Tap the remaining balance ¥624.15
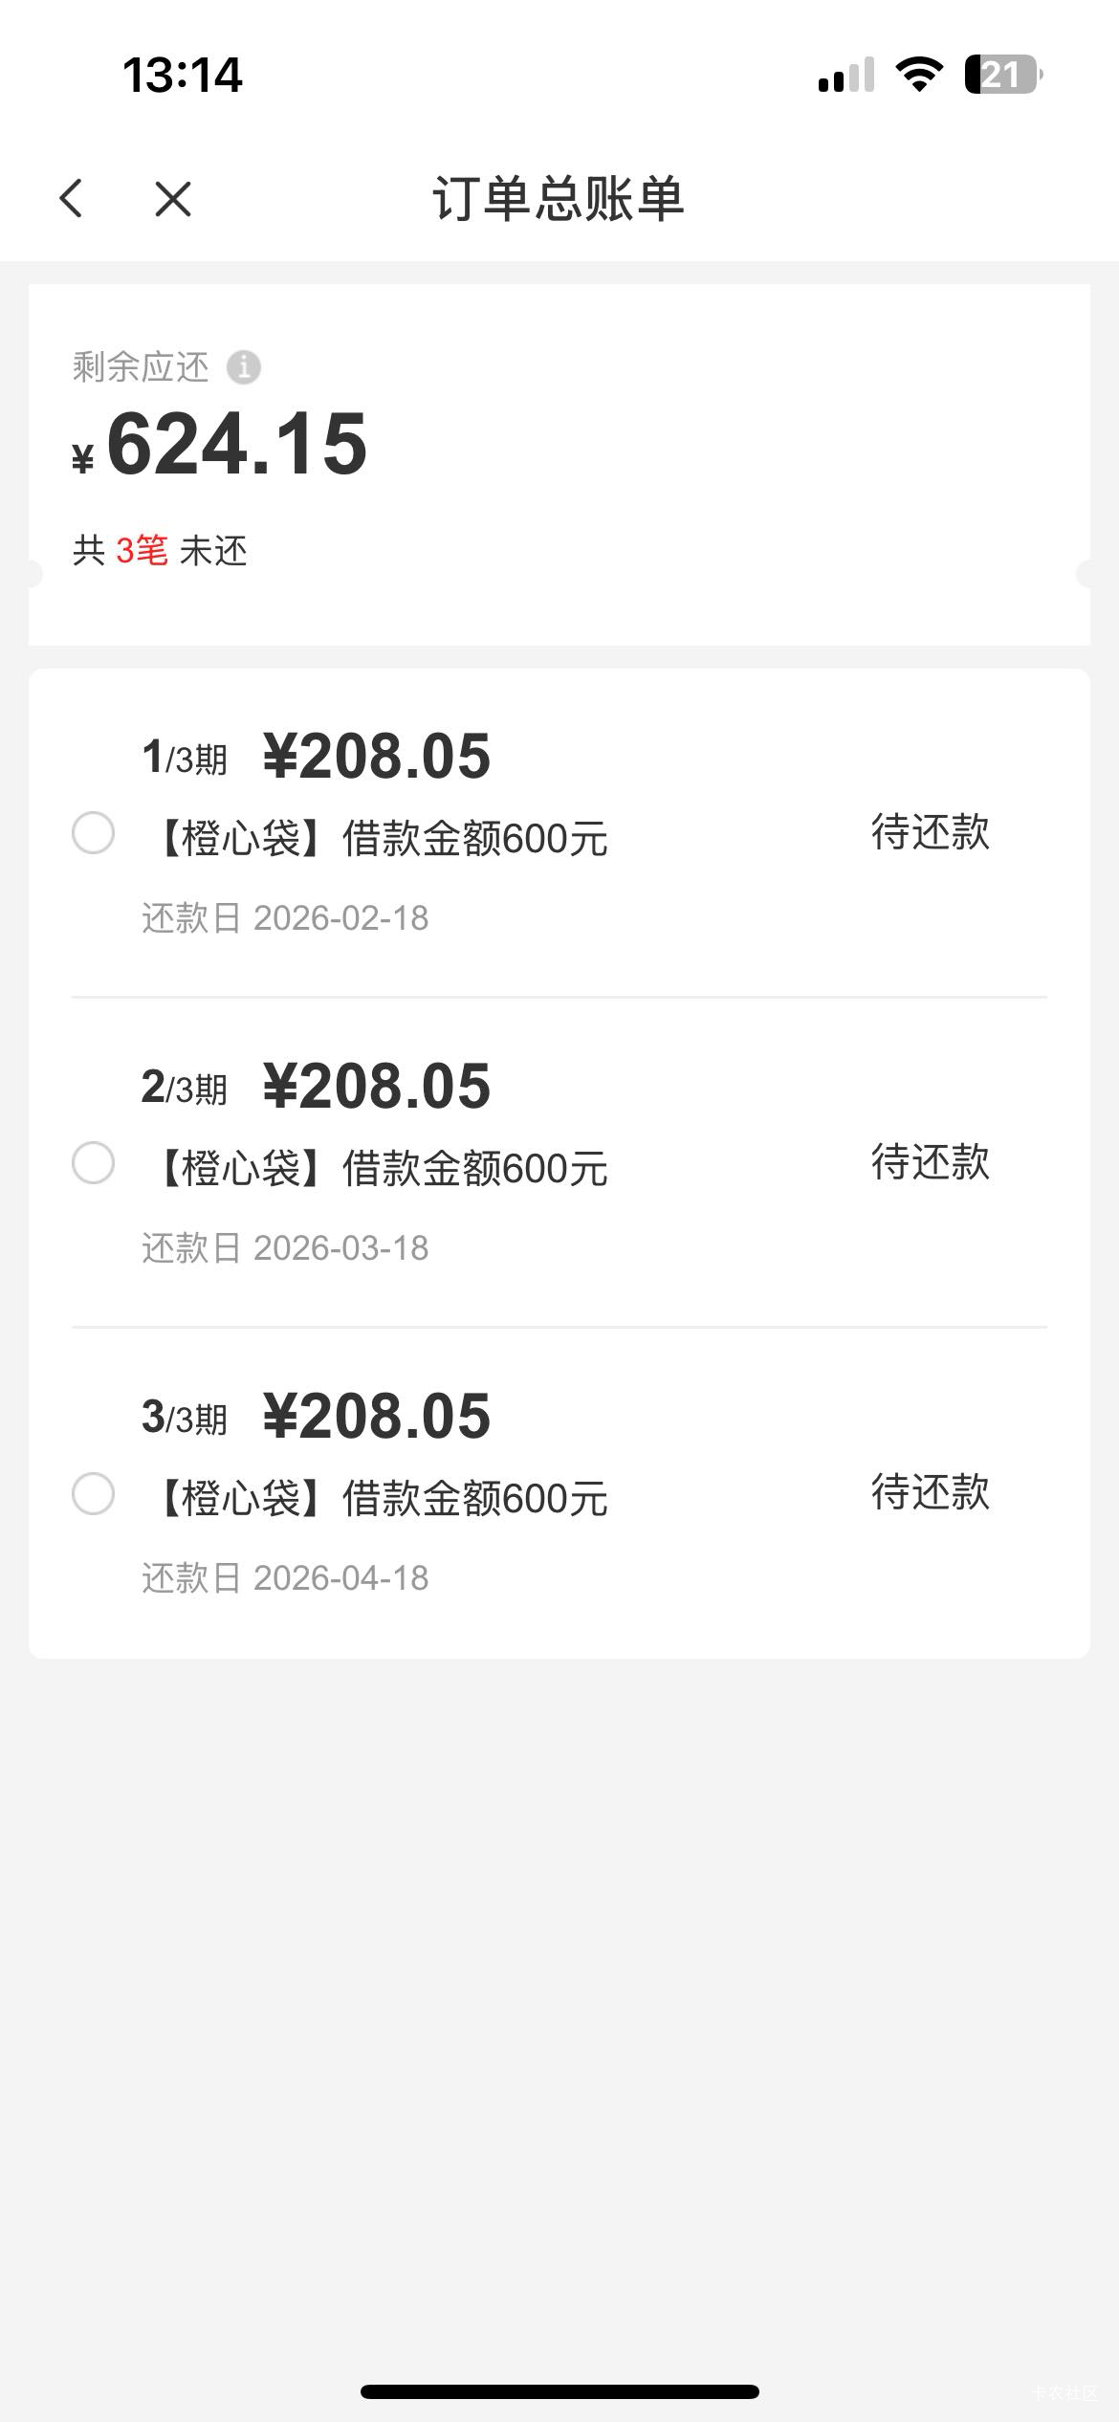Image resolution: width=1119 pixels, height=2422 pixels. [x=222, y=445]
